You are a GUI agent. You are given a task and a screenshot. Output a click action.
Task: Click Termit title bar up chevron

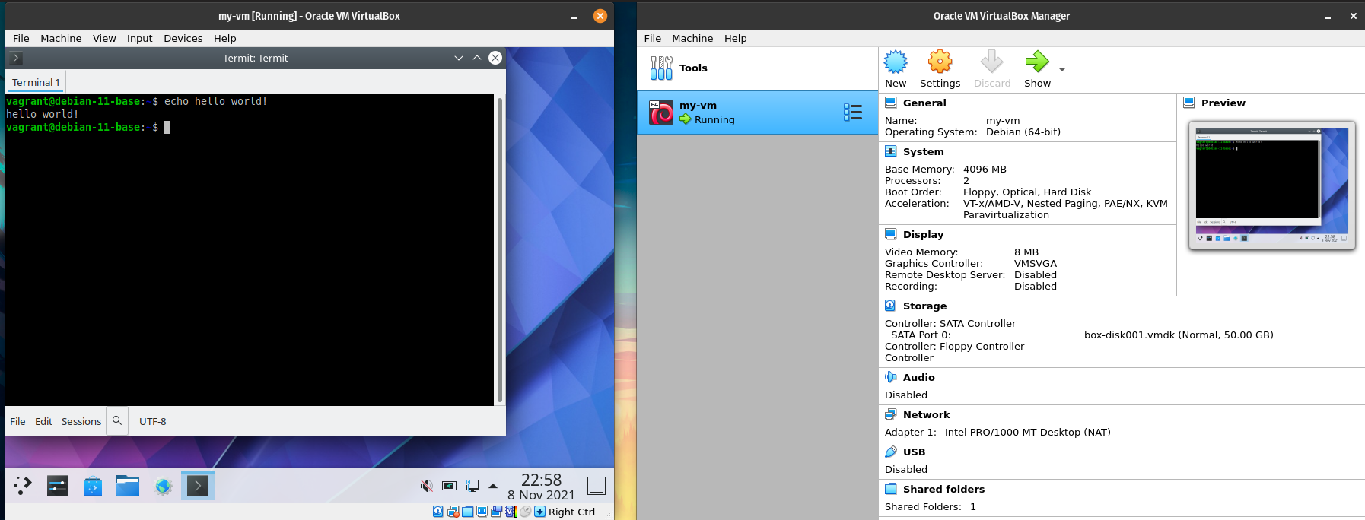coord(477,58)
